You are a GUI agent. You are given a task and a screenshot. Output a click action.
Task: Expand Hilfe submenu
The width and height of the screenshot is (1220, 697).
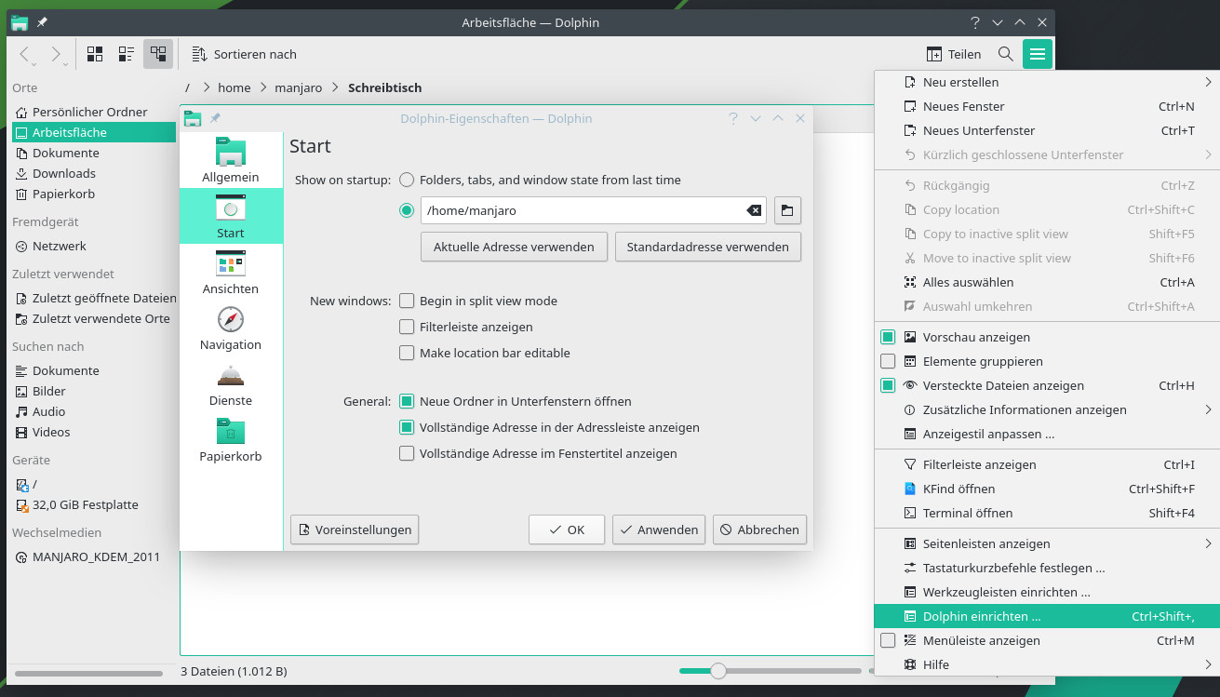pos(1047,664)
